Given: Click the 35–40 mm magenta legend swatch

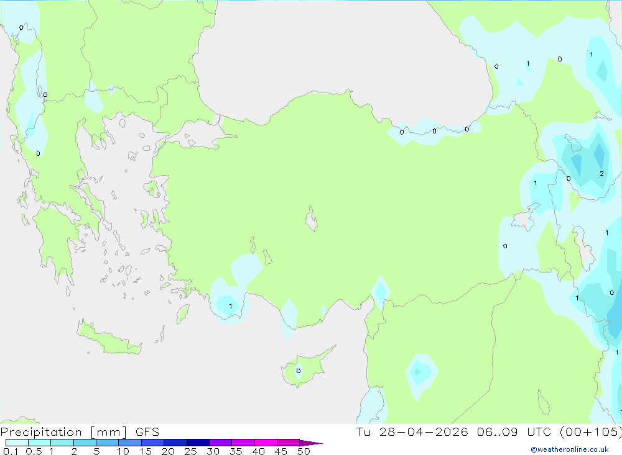Looking at the screenshot, I should [x=243, y=443].
